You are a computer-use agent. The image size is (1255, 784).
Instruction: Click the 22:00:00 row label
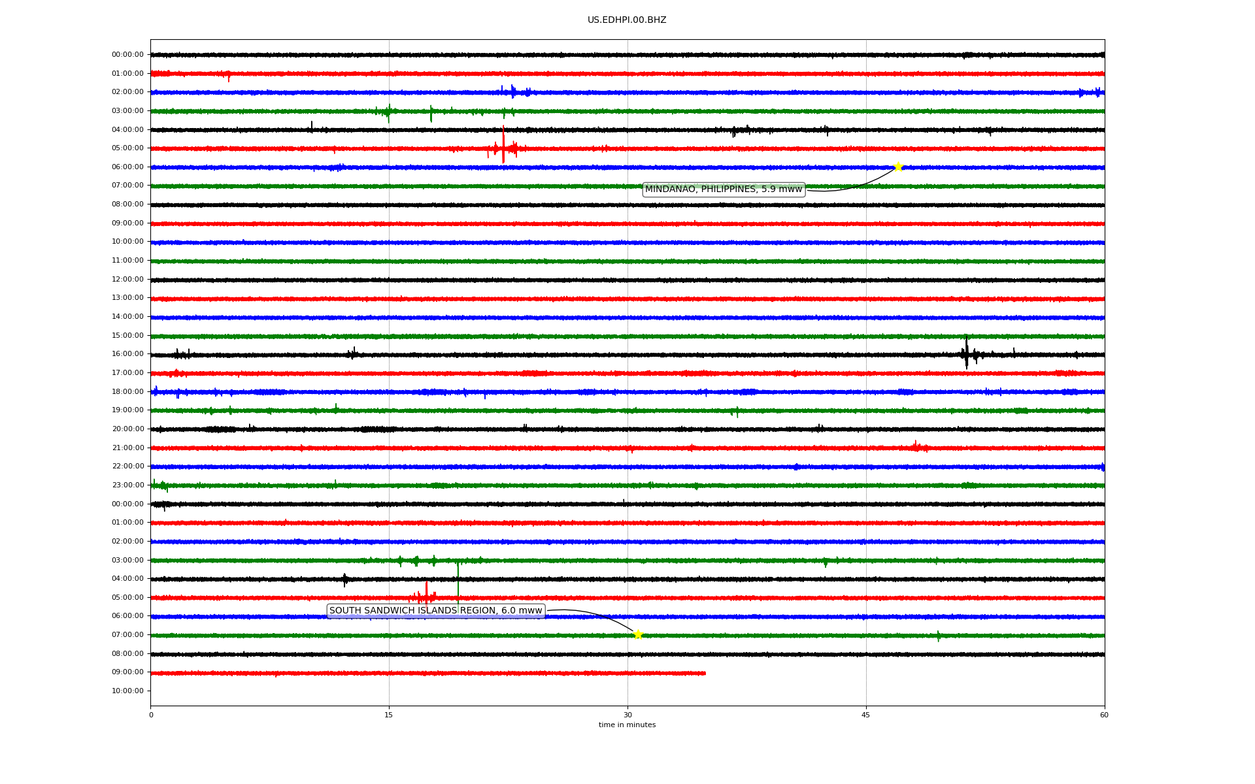click(x=127, y=466)
